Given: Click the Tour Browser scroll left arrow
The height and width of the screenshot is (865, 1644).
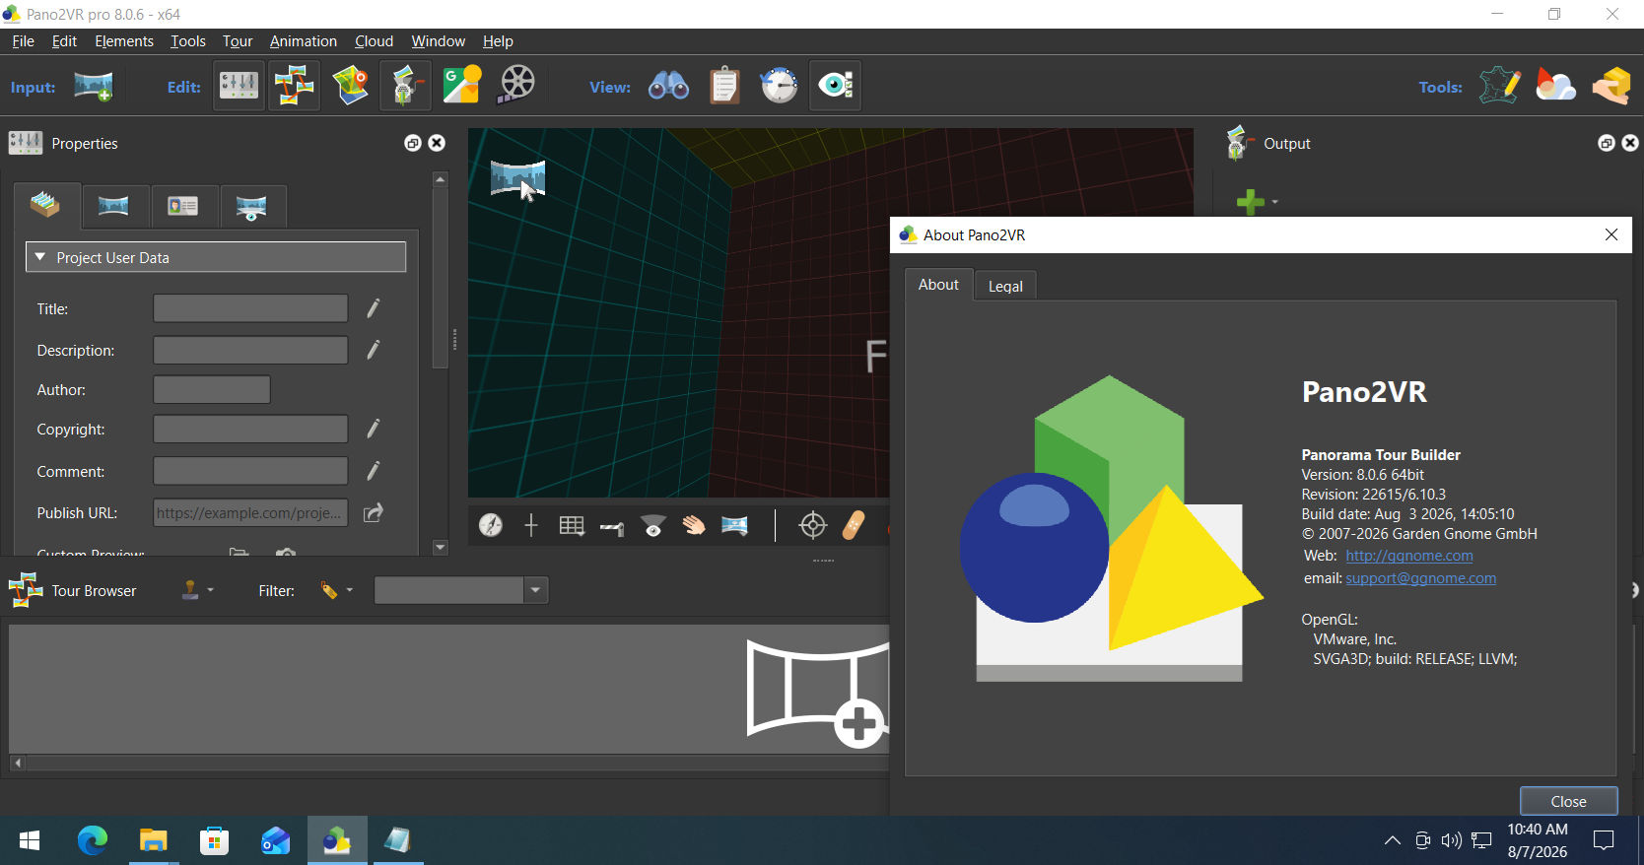Looking at the screenshot, I should coord(18,763).
